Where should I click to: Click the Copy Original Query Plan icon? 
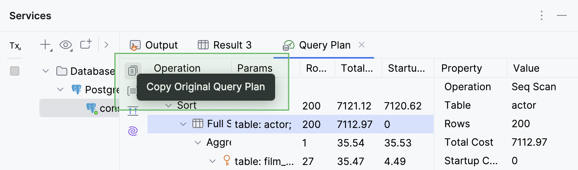pyautogui.click(x=133, y=71)
